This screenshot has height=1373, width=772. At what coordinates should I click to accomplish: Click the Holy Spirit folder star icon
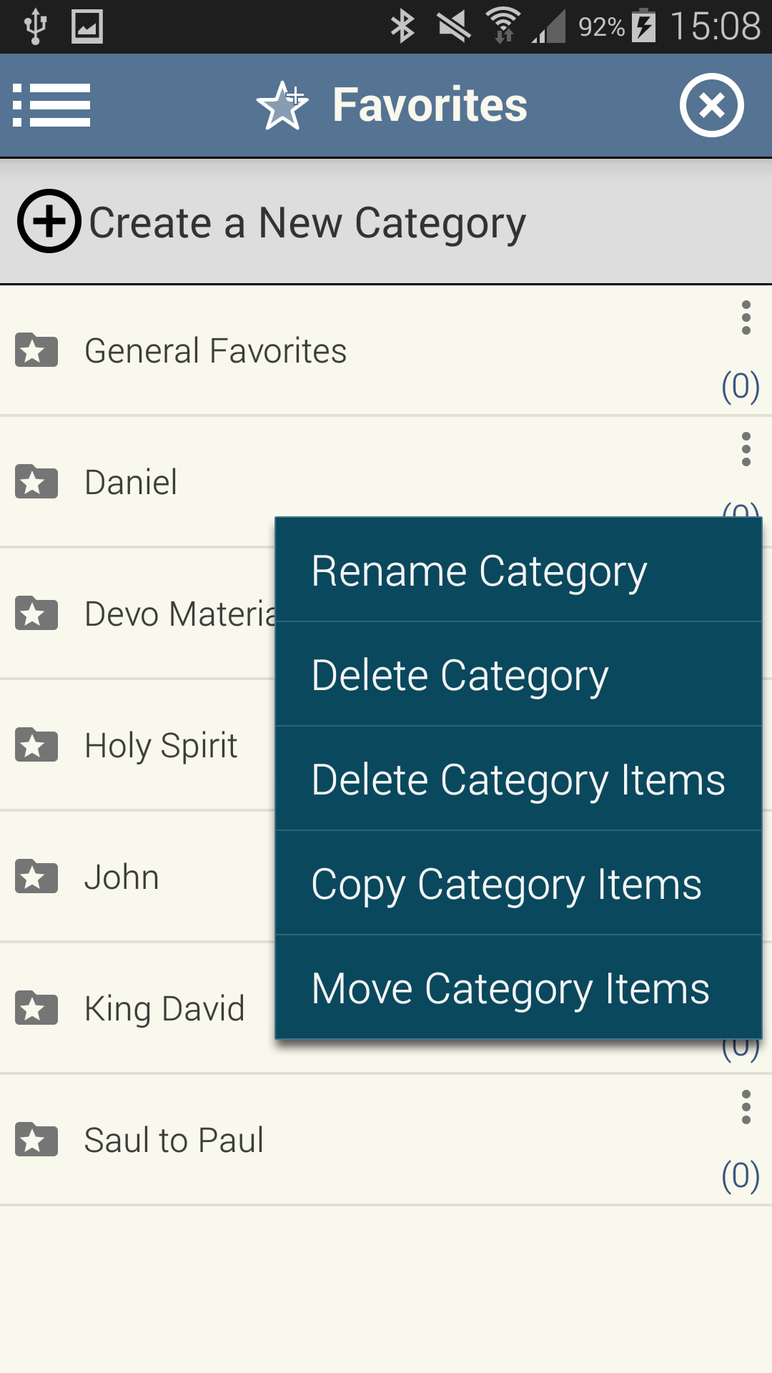pos(36,745)
